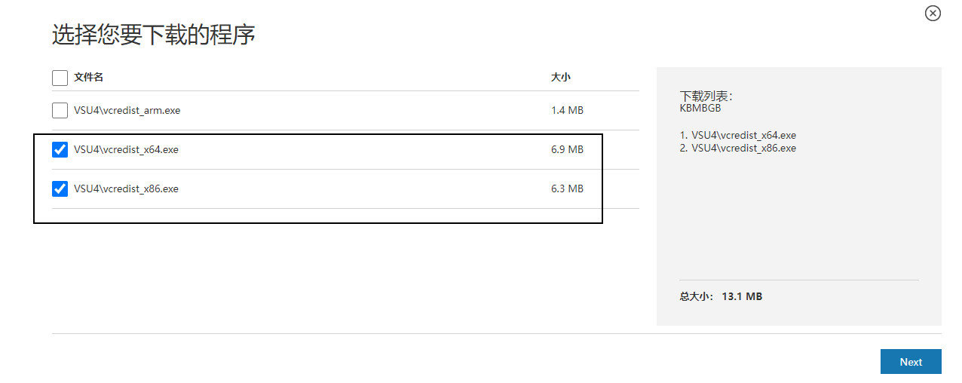962x383 pixels.
Task: Uncheck the vcredist_x86.exe checkbox
Action: (x=60, y=189)
